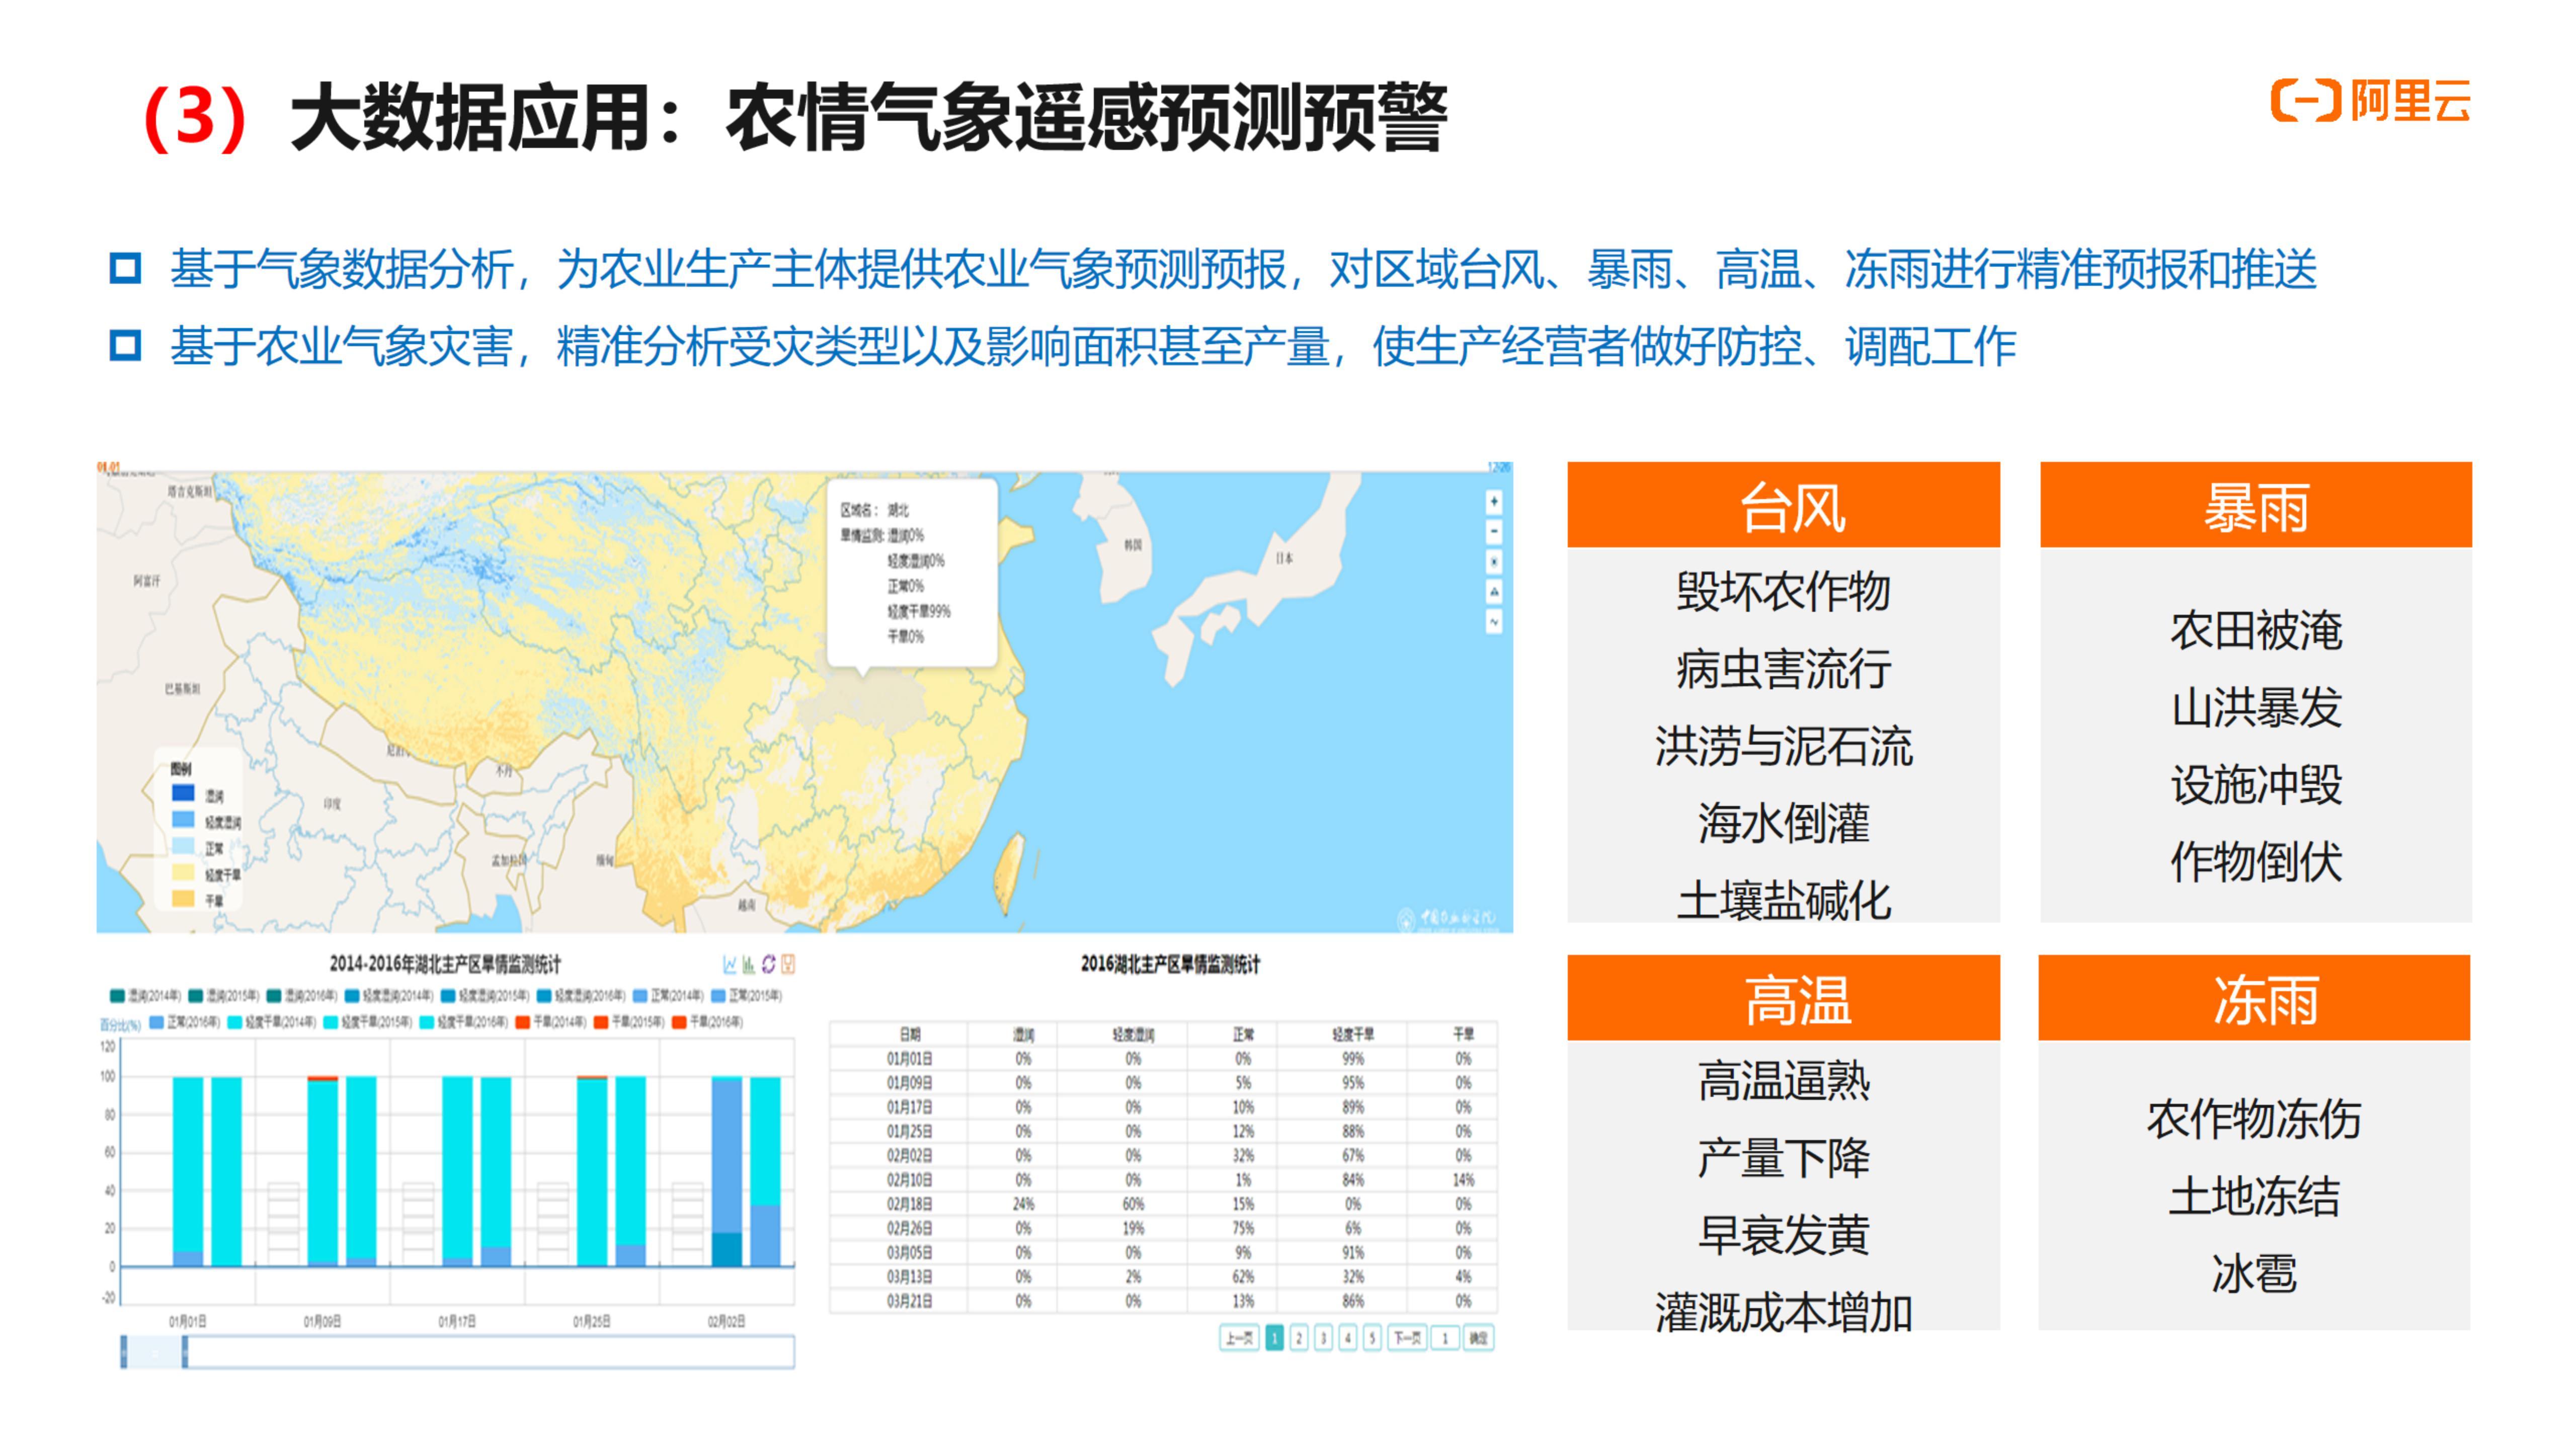Select the 暴雨 card header

[2256, 505]
